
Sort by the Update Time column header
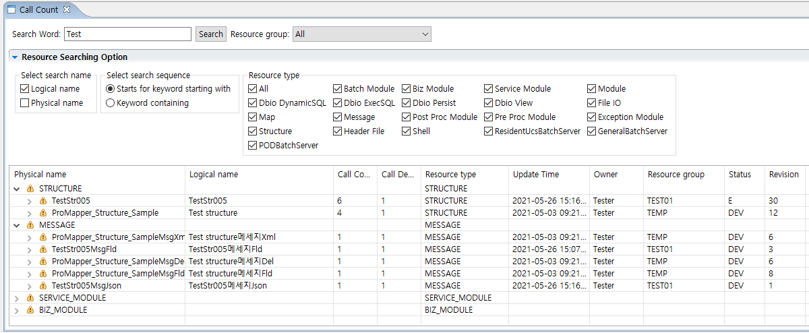click(x=535, y=174)
